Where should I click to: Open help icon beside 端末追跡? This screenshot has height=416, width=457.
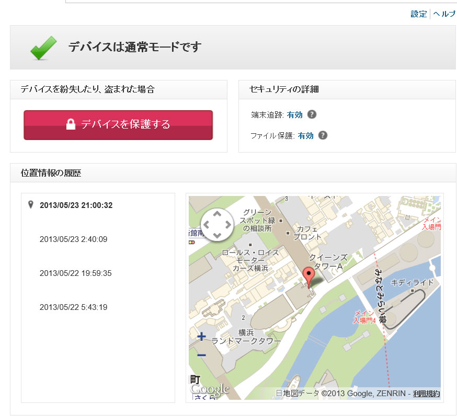[x=312, y=114]
